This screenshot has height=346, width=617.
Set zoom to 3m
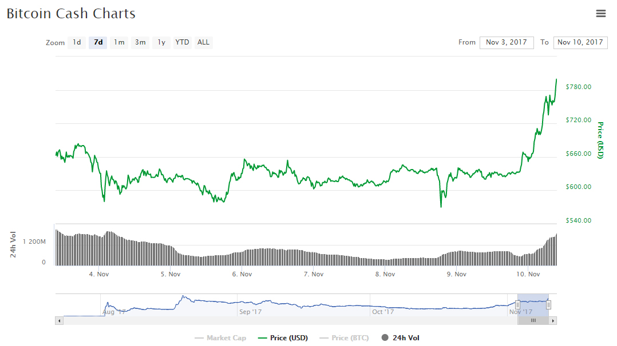tap(140, 42)
